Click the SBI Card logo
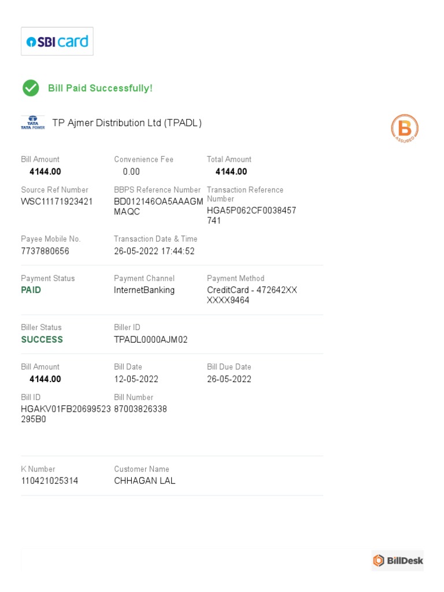 57,42
